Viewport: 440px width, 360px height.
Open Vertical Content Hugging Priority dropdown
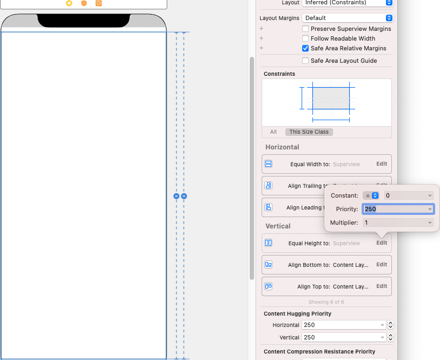[x=382, y=337]
